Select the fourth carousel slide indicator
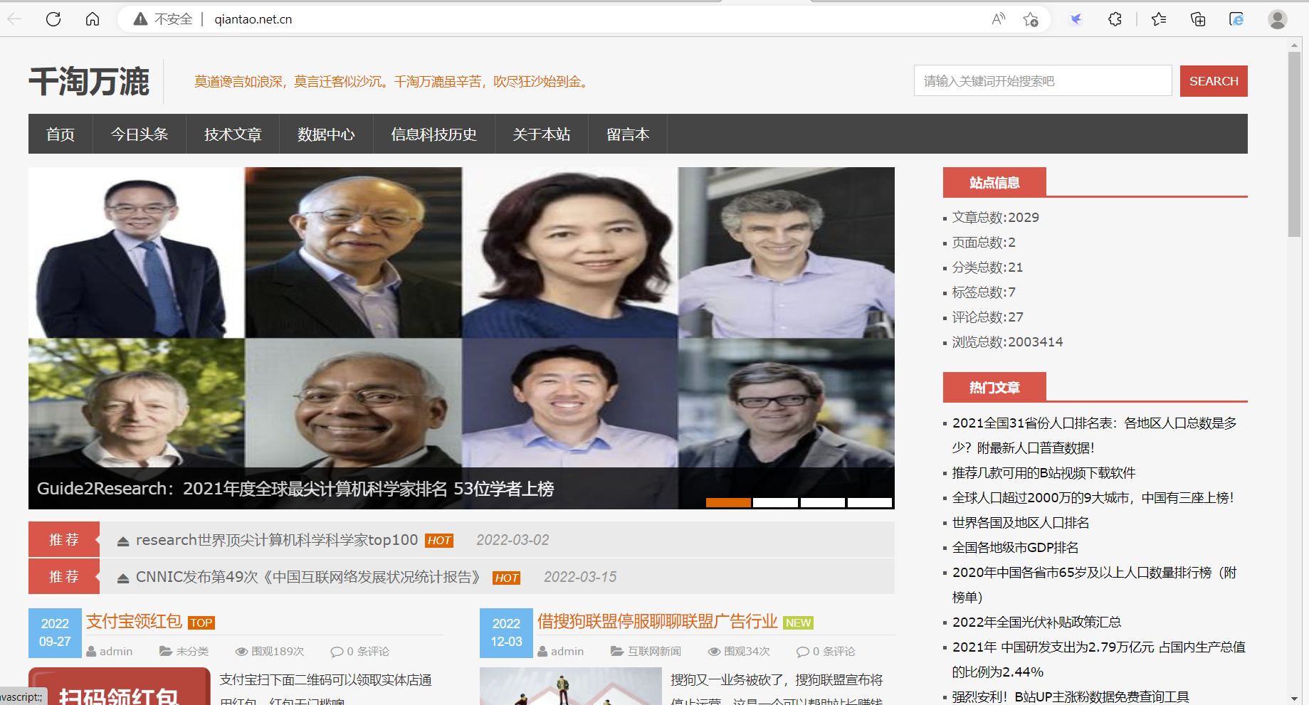This screenshot has width=1309, height=705. [x=869, y=502]
